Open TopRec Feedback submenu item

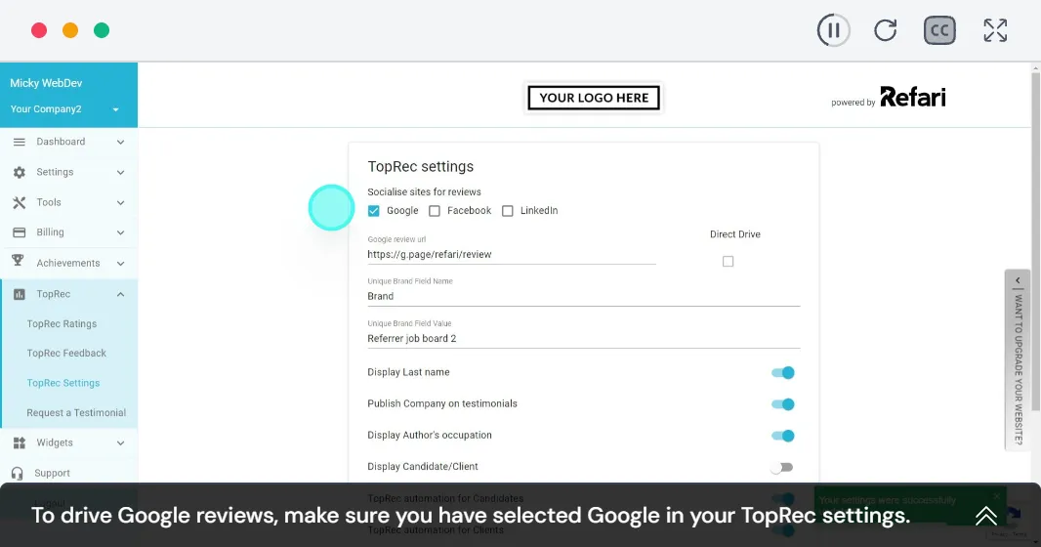coord(66,354)
